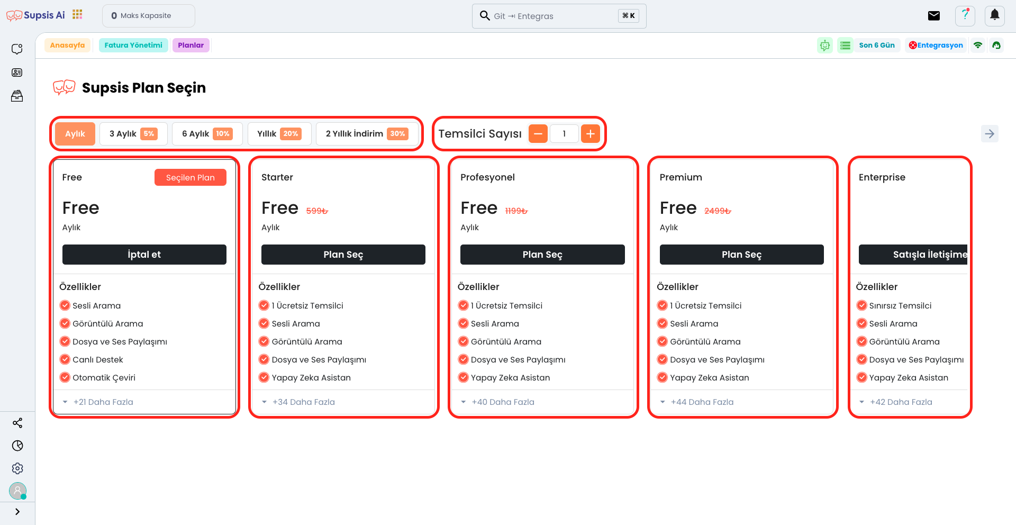This screenshot has height=525, width=1016.
Task: Click the ⌘K shortcut badge
Action: (629, 16)
